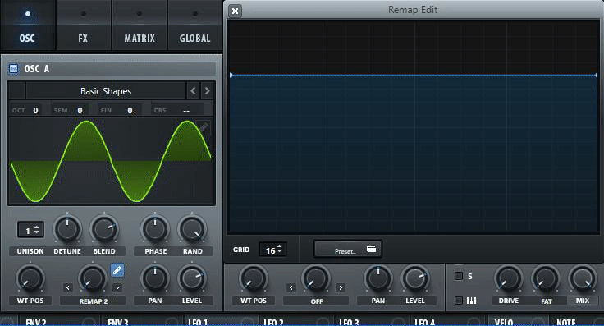Viewport: 604px width, 326px height.
Task: Select previous warp mode beside REMAP 2
Action: [x=68, y=287]
